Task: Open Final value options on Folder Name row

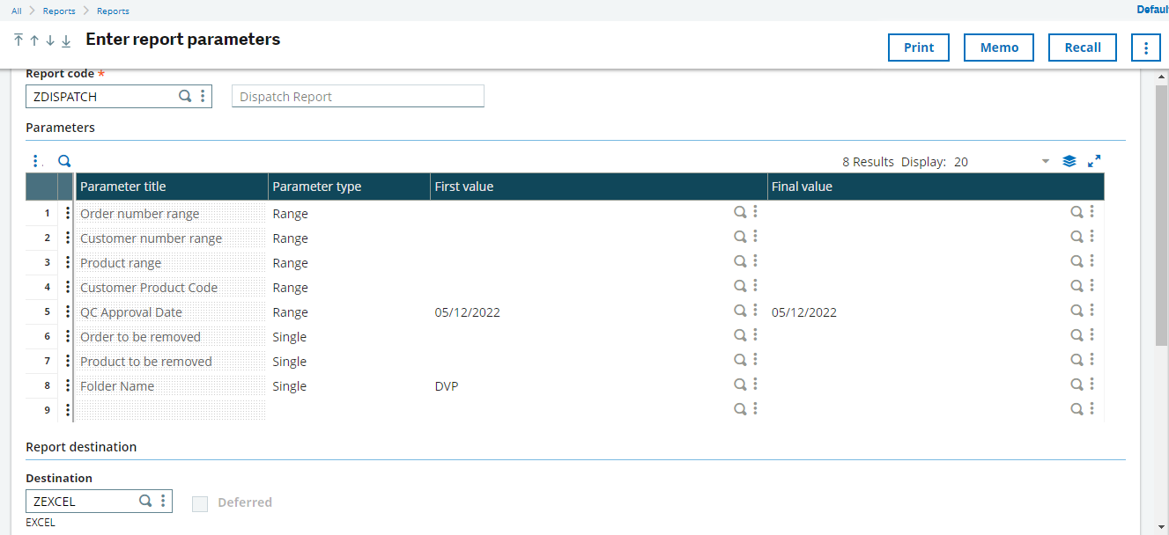Action: click(x=1091, y=384)
